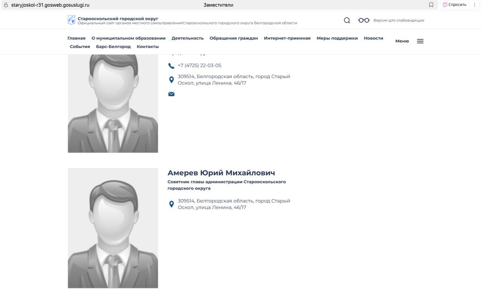Viewport: 482px width, 294px height.
Task: Open Версия для слабовидящих link
Action: [x=399, y=20]
